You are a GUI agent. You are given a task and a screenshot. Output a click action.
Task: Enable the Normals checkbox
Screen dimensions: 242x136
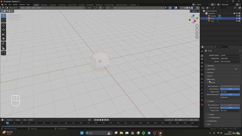(x=221, y=97)
